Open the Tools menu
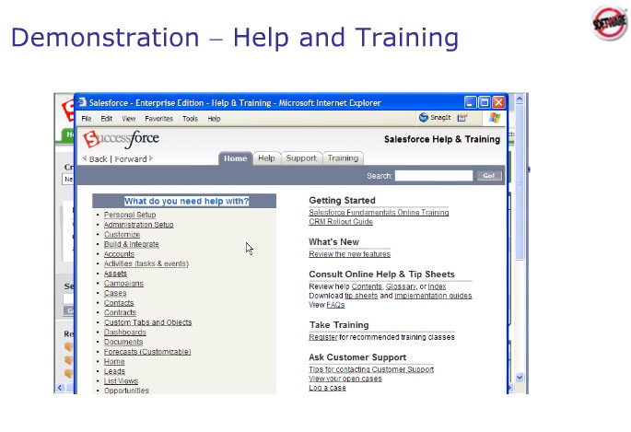The image size is (631, 432). coord(190,119)
